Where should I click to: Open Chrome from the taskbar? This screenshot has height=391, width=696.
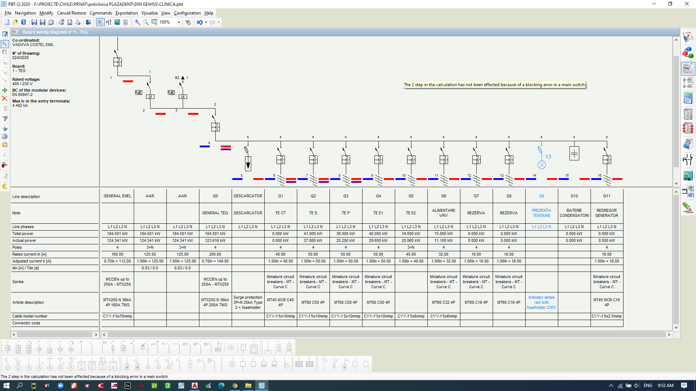tap(235, 386)
